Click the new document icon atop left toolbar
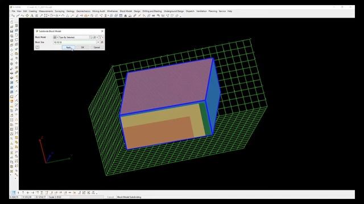This screenshot has width=364, height=204. [x=11, y=22]
